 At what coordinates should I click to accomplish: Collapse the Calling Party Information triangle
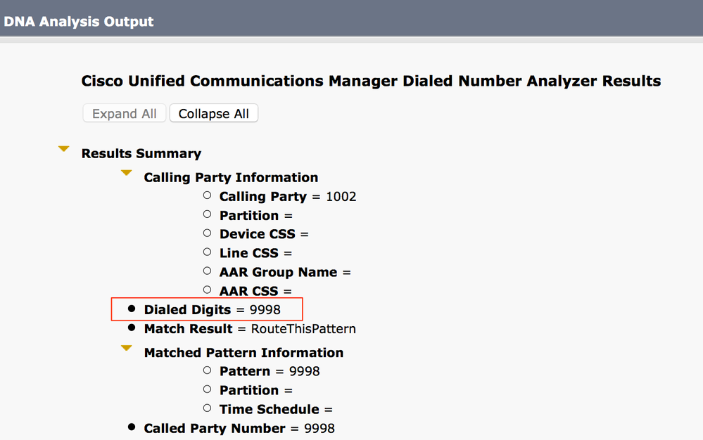click(127, 173)
